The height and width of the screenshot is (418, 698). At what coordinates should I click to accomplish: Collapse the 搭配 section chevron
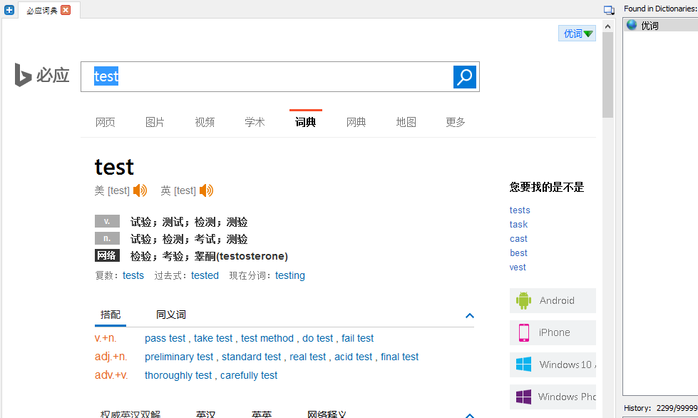pos(470,315)
